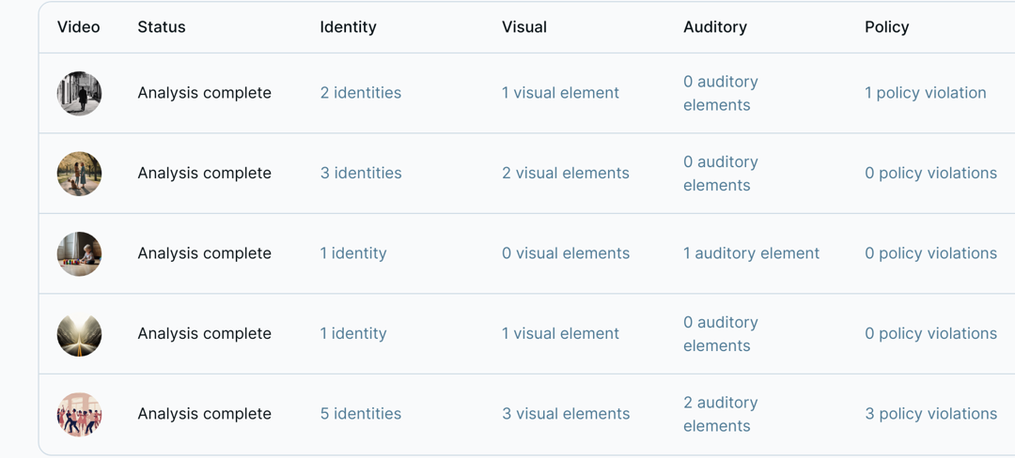
Task: Open the 3 identities link
Action: click(x=361, y=173)
